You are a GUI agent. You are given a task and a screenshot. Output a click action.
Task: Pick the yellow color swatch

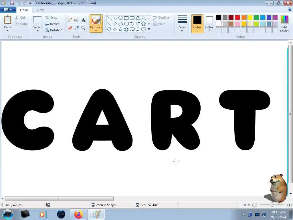tap(250, 17)
